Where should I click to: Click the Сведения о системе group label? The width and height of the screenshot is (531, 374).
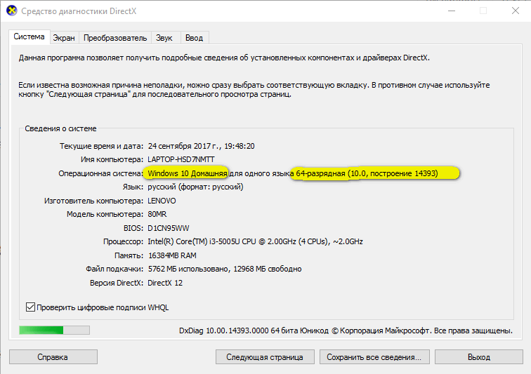pyautogui.click(x=60, y=128)
